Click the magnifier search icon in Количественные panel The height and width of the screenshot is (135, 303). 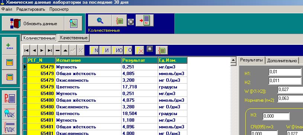pos(100,21)
